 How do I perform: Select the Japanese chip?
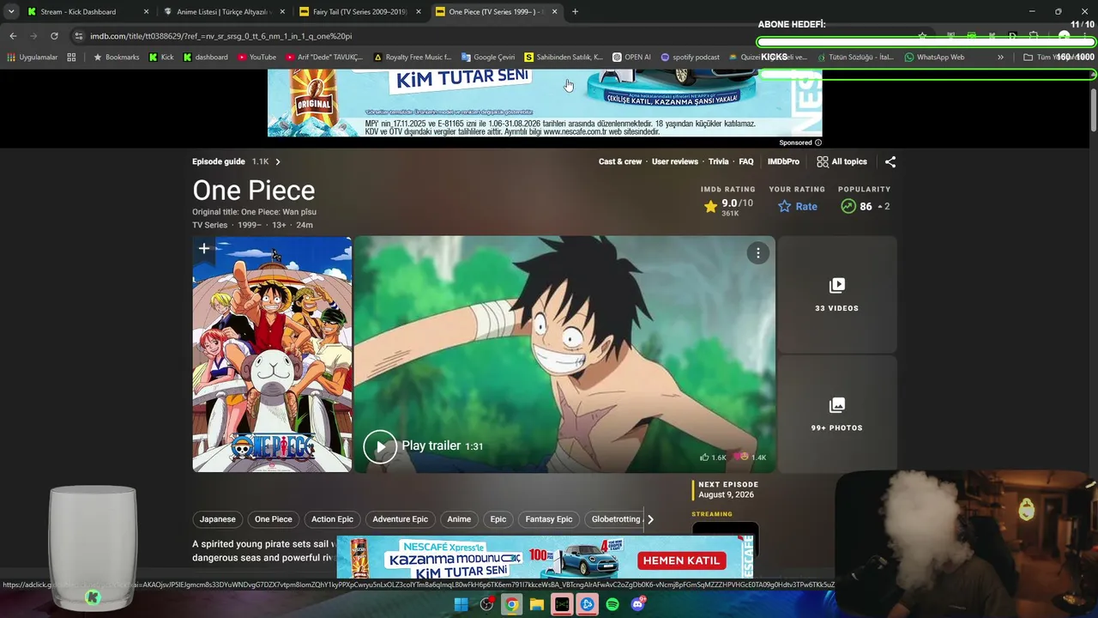[x=217, y=519]
